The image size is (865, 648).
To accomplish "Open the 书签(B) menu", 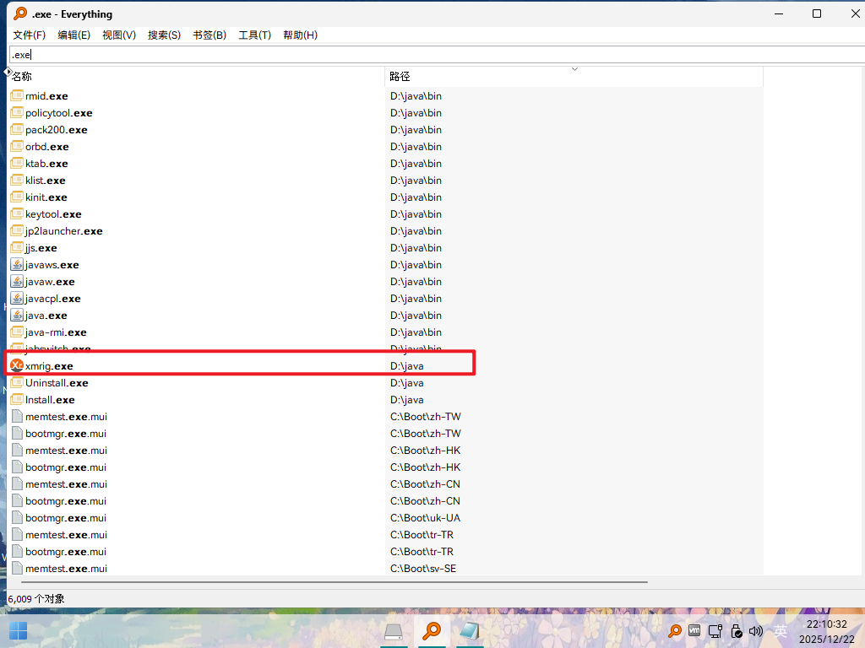I will tap(209, 35).
